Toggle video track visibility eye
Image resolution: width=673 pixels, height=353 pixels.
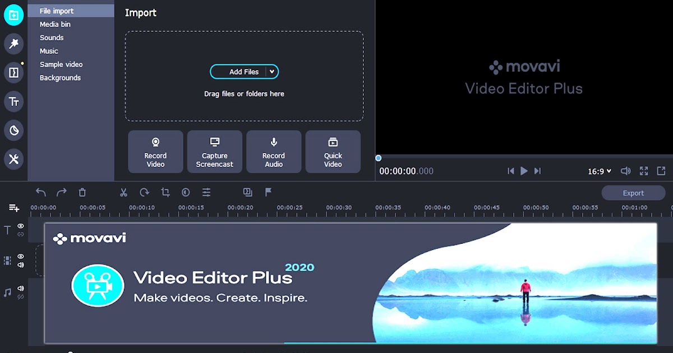tap(21, 257)
